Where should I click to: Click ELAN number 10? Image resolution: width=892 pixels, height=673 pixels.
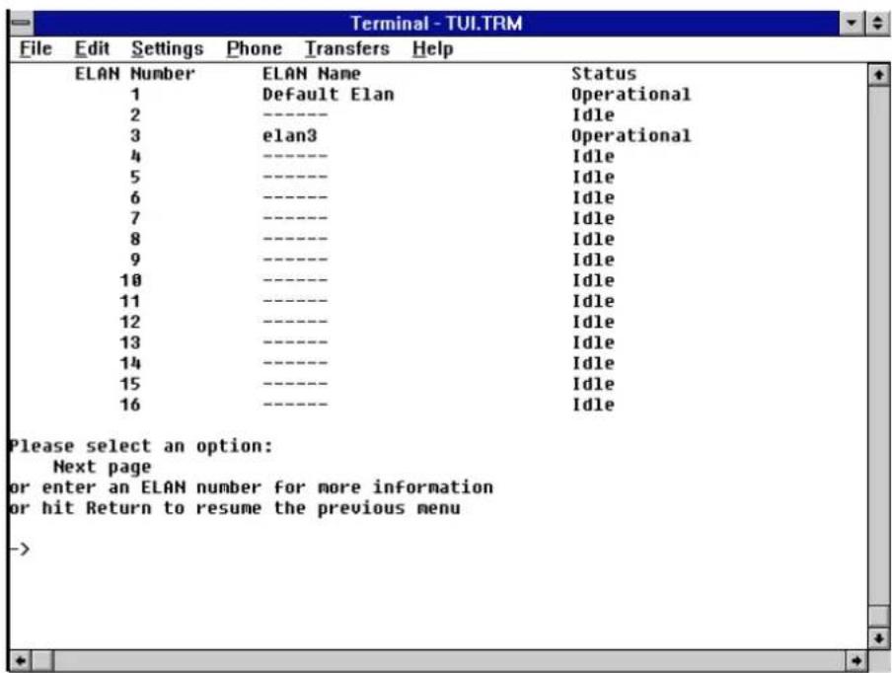(130, 281)
